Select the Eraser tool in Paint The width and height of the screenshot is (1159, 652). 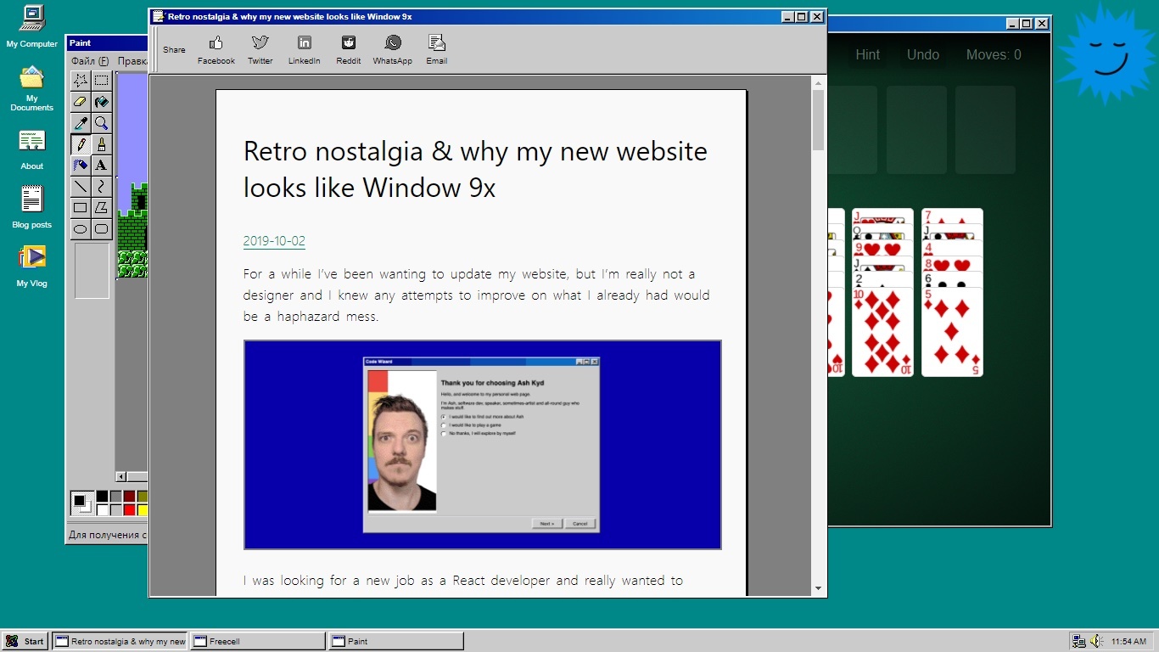pos(81,102)
